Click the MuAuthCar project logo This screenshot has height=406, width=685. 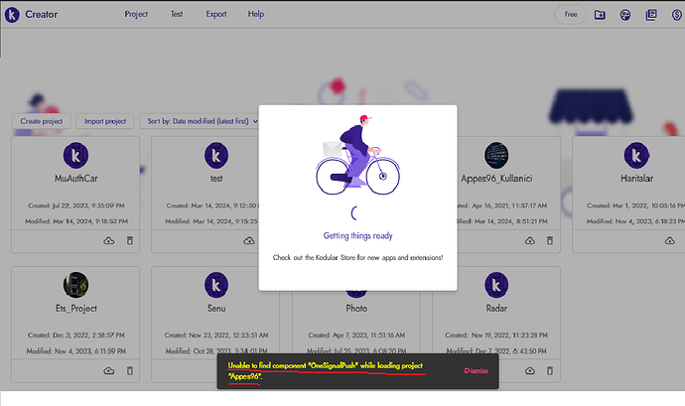[75, 155]
